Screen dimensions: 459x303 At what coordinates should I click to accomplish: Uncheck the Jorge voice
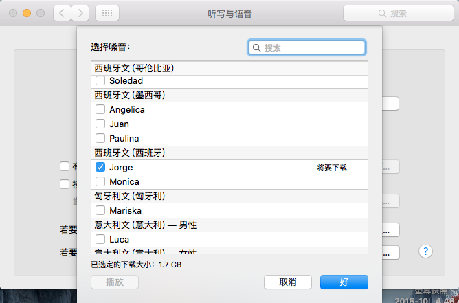tap(100, 168)
